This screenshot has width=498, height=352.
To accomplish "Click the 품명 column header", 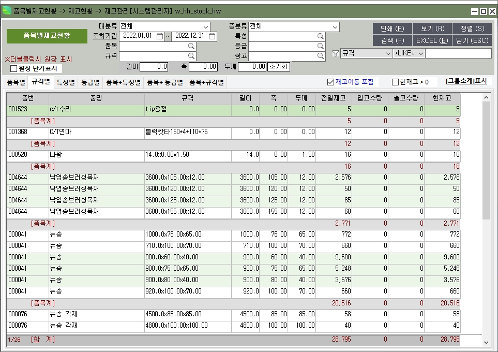I will [96, 98].
